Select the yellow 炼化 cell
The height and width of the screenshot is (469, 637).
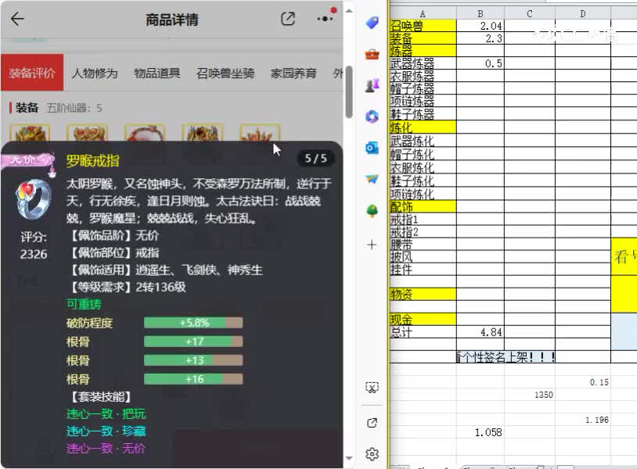pos(423,127)
